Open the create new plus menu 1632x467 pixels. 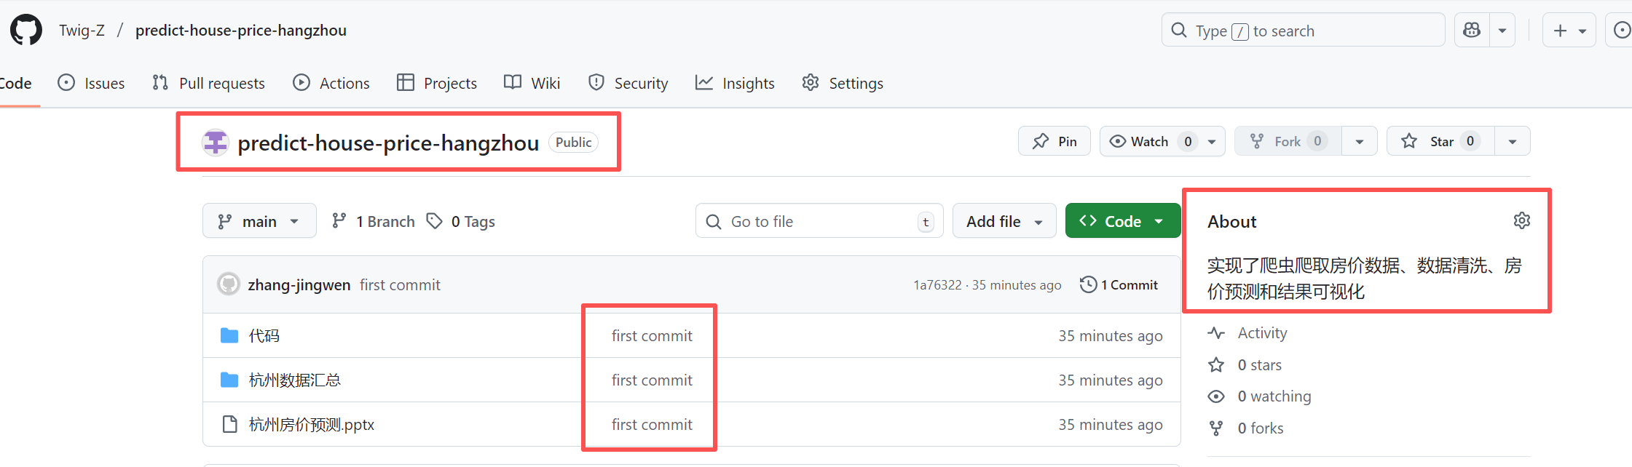1569,31
